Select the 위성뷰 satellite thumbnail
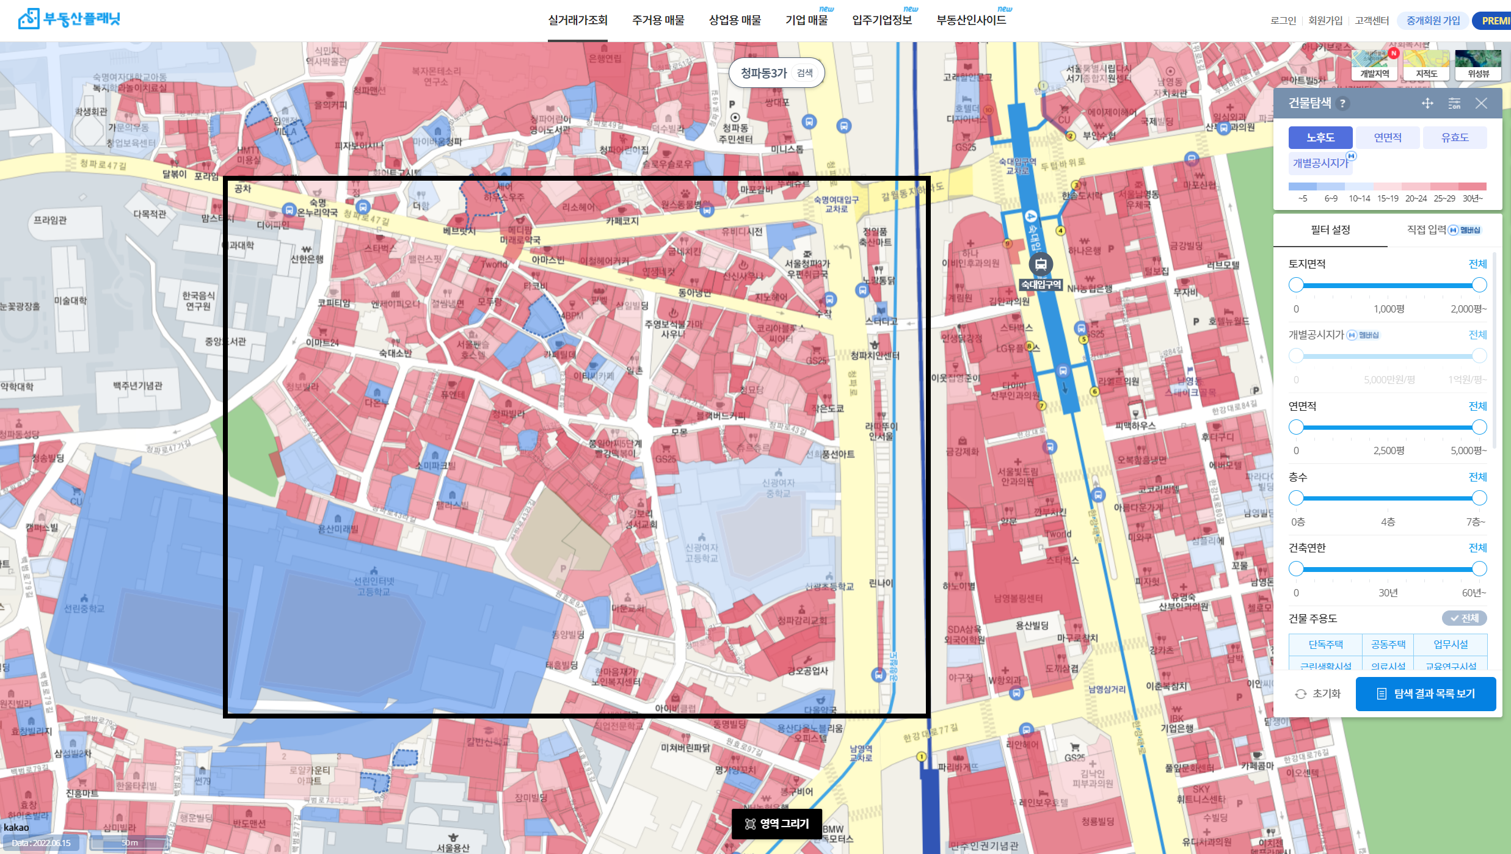This screenshot has width=1511, height=854. click(1478, 65)
